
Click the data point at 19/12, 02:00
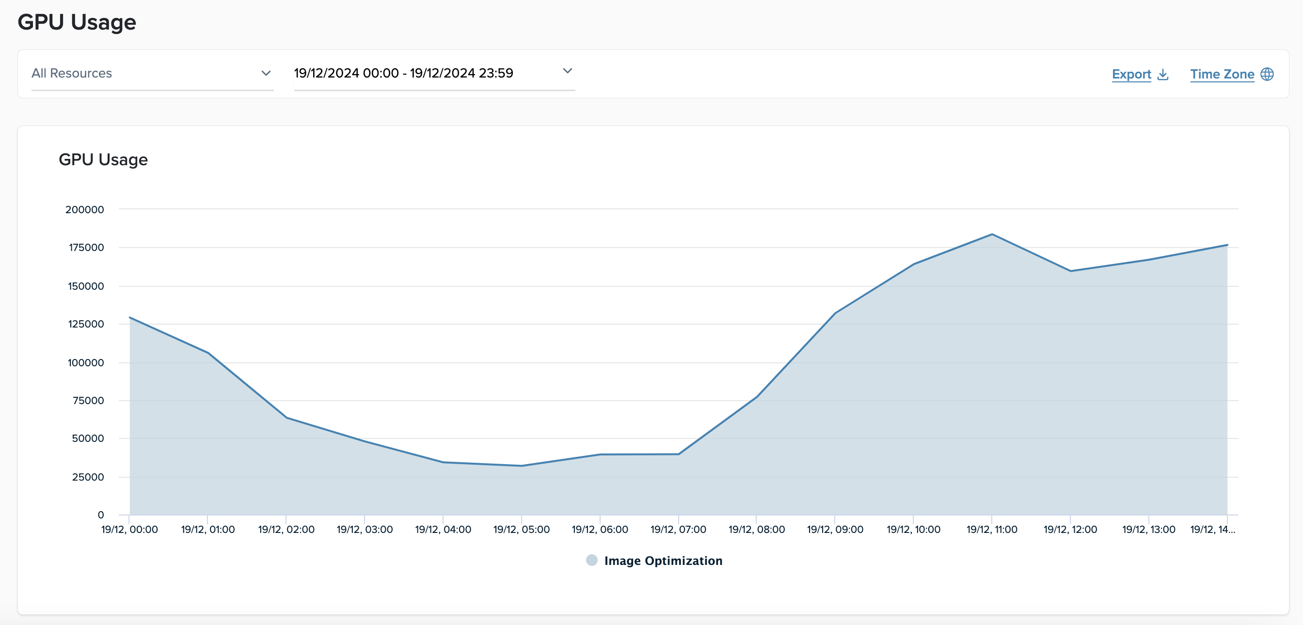286,418
